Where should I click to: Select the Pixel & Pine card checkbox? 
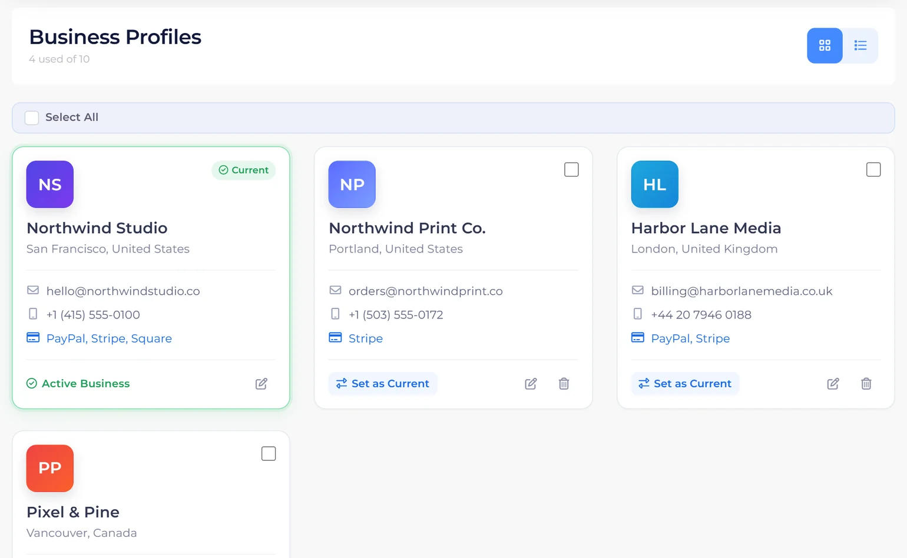(269, 454)
